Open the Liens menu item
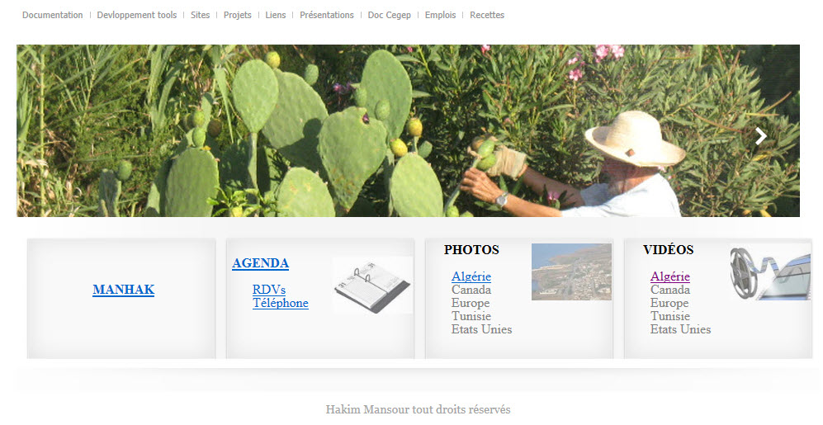The width and height of the screenshot is (823, 425). tap(276, 15)
